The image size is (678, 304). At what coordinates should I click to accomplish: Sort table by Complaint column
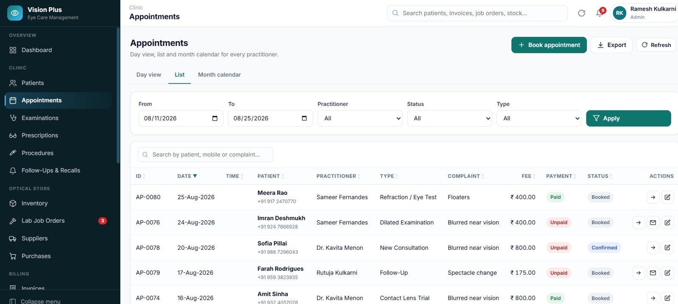pyautogui.click(x=466, y=176)
